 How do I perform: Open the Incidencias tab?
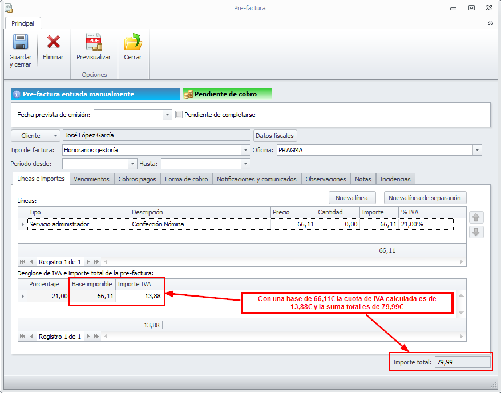(x=395, y=179)
